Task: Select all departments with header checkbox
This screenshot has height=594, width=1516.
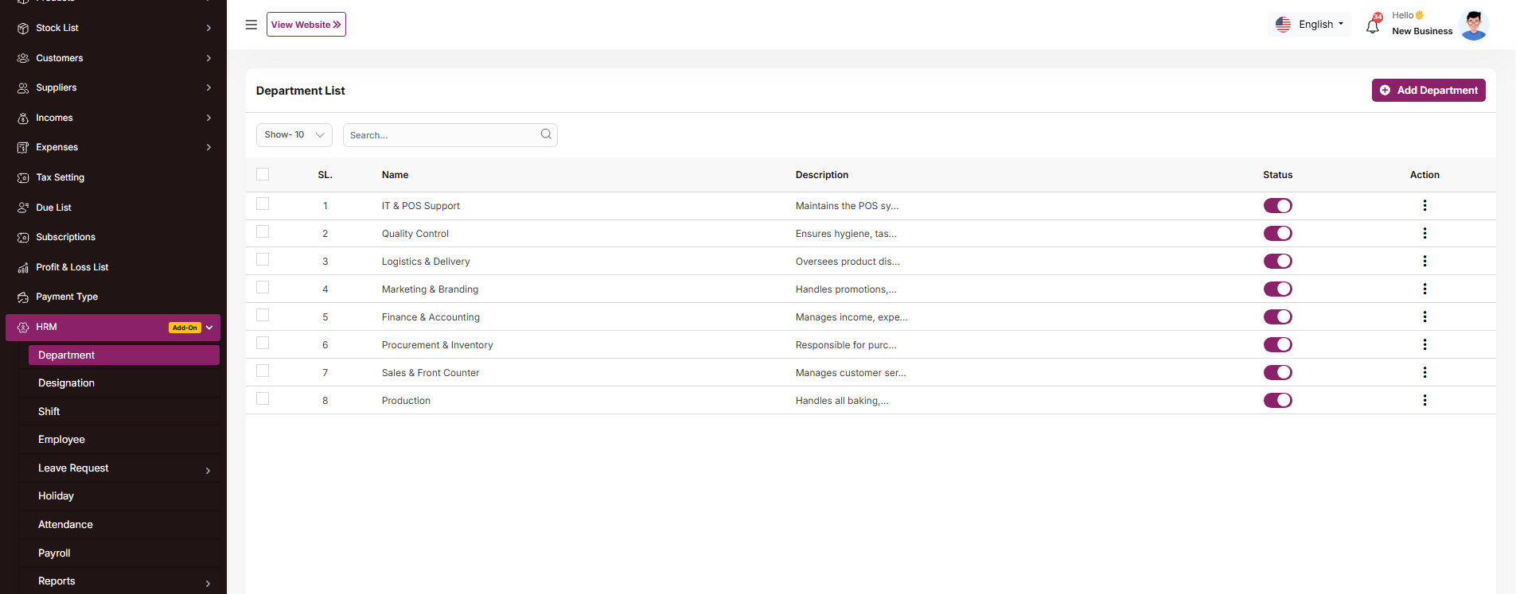Action: (263, 174)
